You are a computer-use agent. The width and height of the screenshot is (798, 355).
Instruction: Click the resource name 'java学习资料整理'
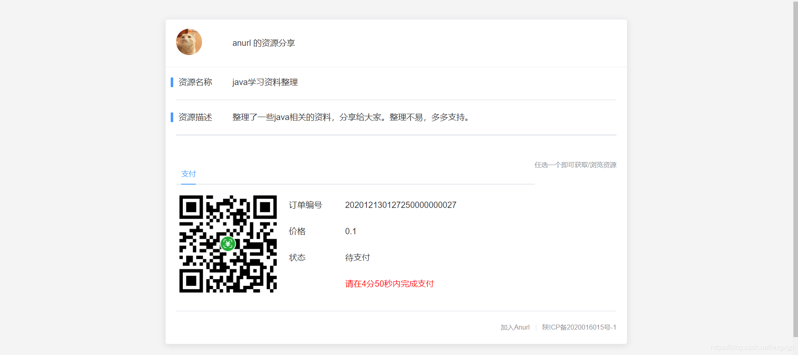pos(265,82)
